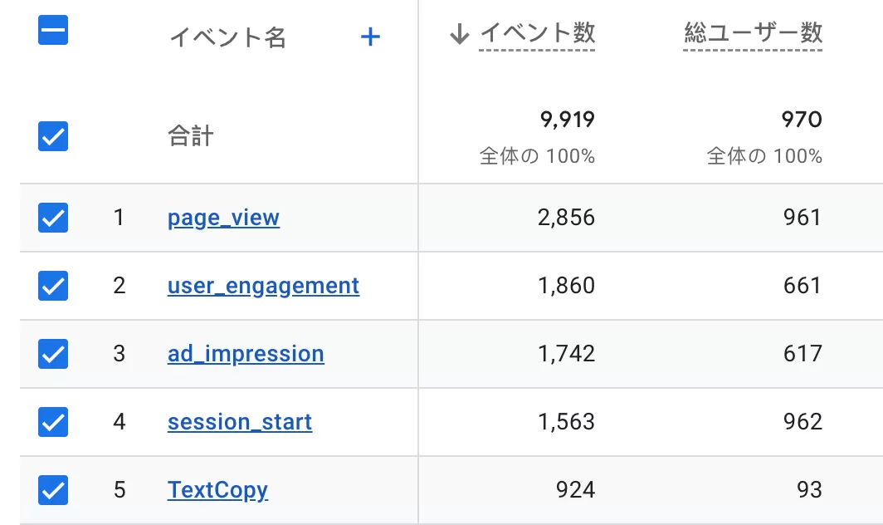Sort by the 総ユーザー数 column header
This screenshot has height=525, width=883.
pos(753,32)
